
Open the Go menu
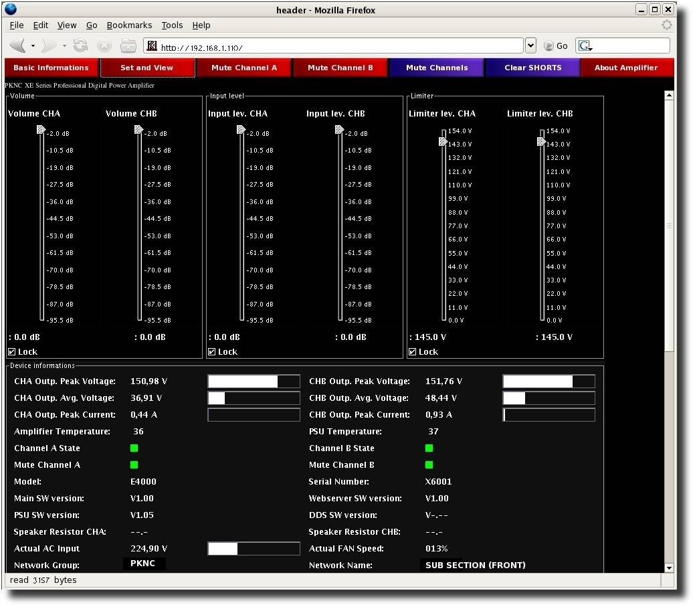point(92,25)
